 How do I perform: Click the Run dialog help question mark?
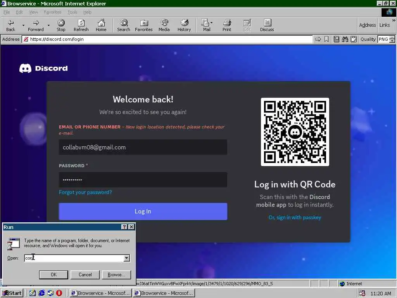click(124, 227)
